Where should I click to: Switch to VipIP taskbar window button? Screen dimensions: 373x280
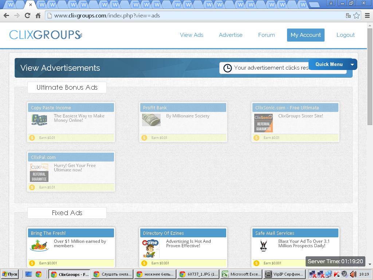284,274
